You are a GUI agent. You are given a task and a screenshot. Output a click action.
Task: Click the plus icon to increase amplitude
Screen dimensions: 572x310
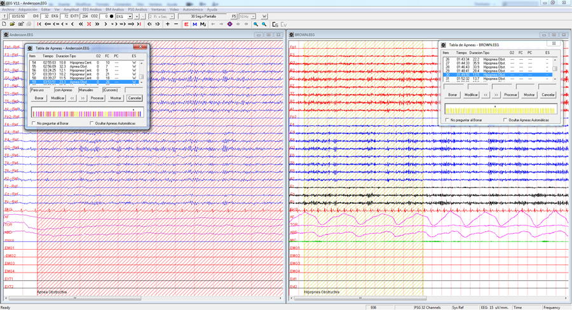167,24
